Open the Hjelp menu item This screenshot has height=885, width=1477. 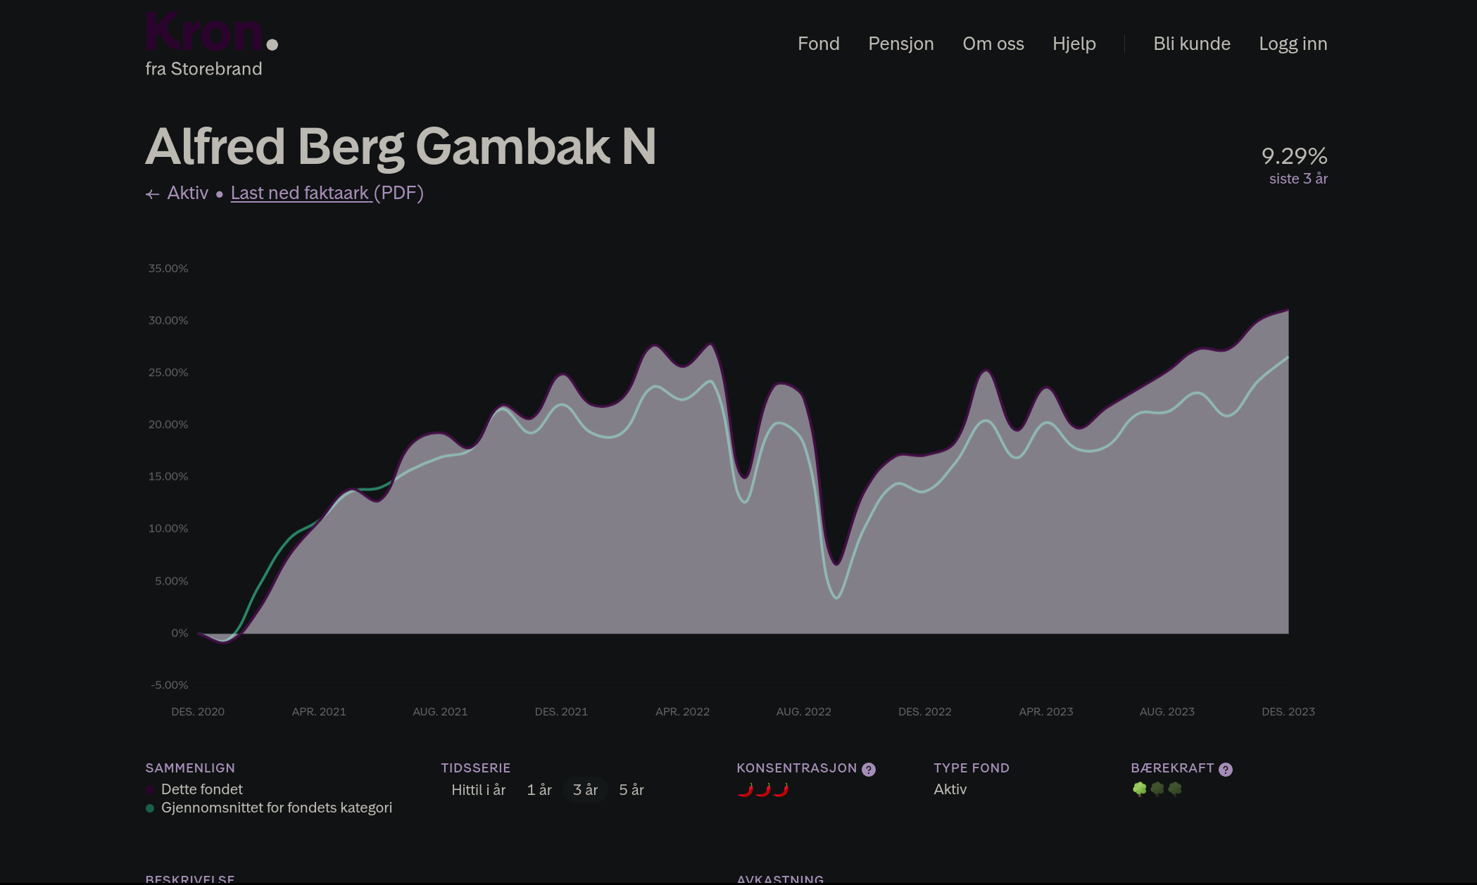[1074, 44]
